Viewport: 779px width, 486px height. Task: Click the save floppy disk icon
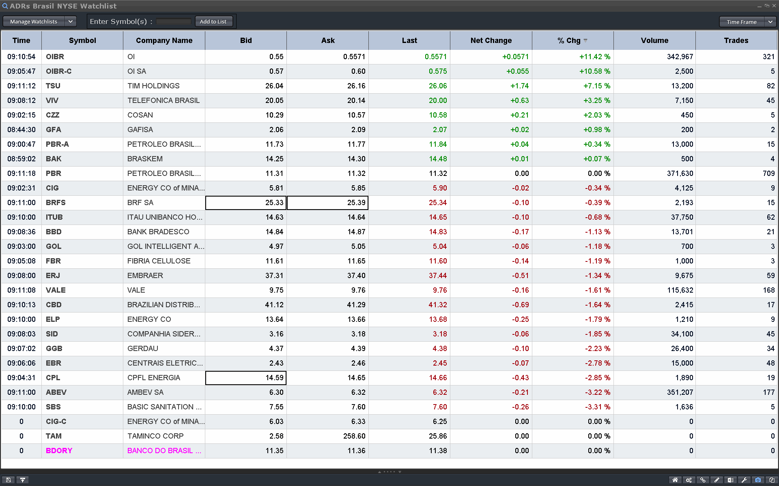tap(8, 480)
